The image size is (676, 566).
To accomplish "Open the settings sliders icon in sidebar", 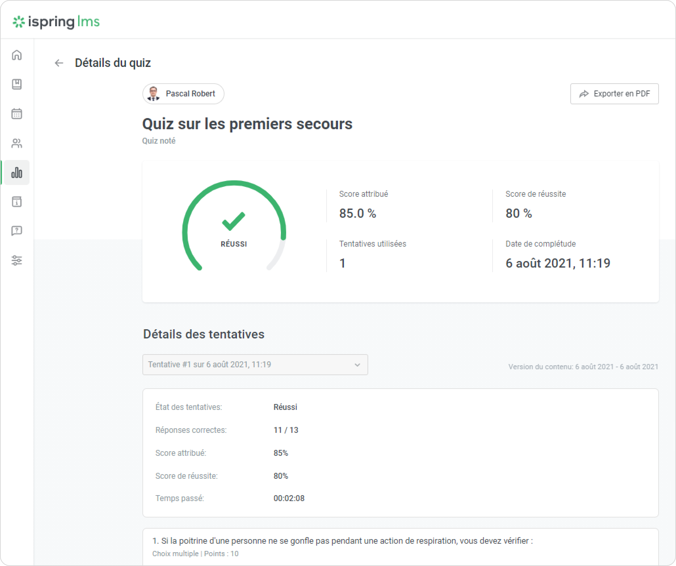I will 17,260.
